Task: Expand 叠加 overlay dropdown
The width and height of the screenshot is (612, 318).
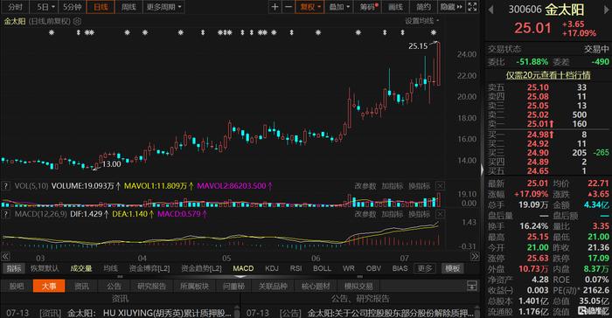Action: point(339,7)
